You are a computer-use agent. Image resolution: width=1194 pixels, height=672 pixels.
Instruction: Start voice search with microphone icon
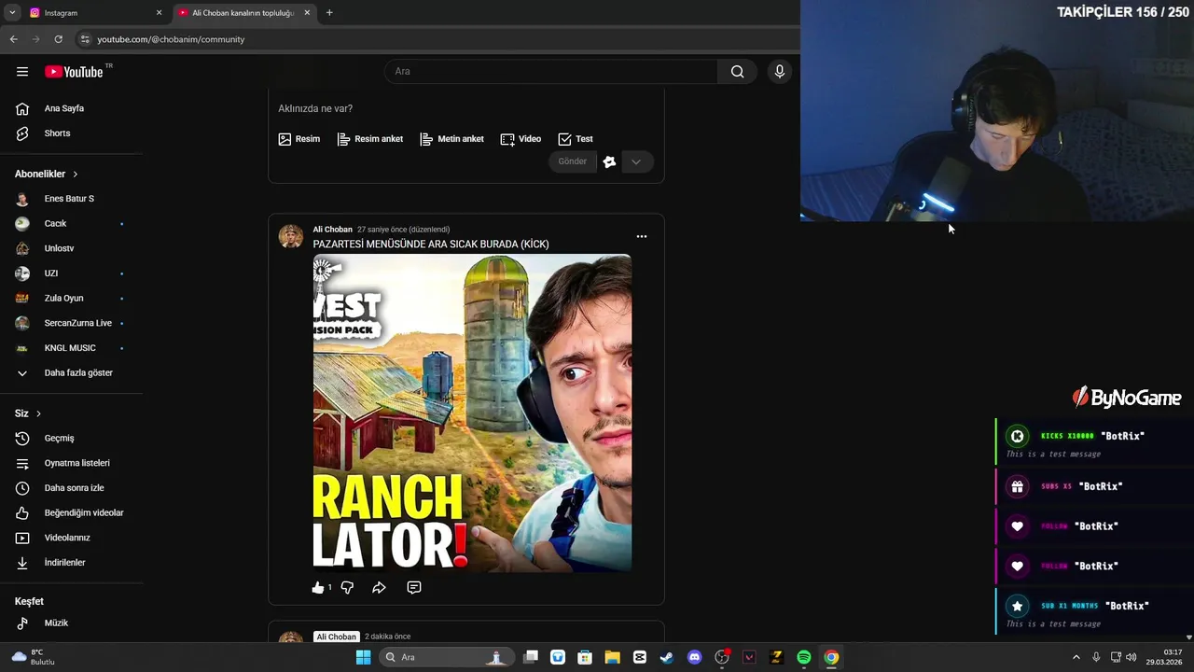tap(780, 72)
